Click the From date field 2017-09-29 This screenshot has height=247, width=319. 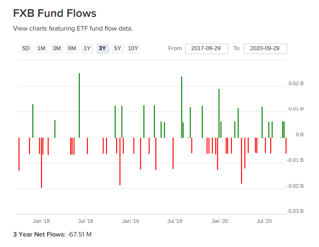pos(206,48)
